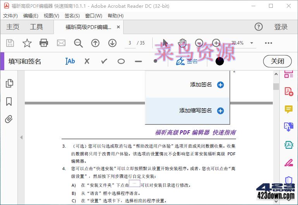Choose 添加签名 from the dropdown
Screen dimensions: 298x205
[x=188, y=85]
